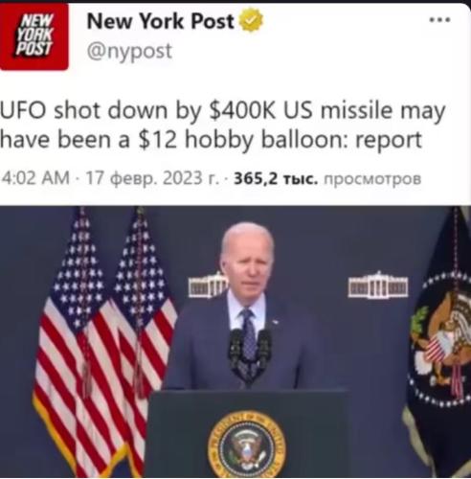Click the presidential seal on the podium
The height and width of the screenshot is (479, 471).
coord(246,445)
